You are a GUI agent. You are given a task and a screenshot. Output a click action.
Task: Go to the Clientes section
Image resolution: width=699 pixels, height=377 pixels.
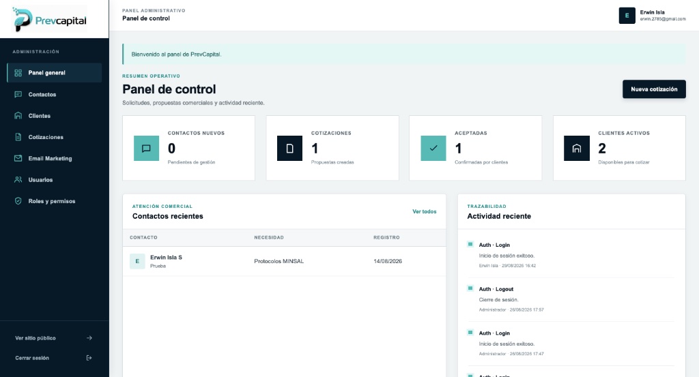[55, 116]
